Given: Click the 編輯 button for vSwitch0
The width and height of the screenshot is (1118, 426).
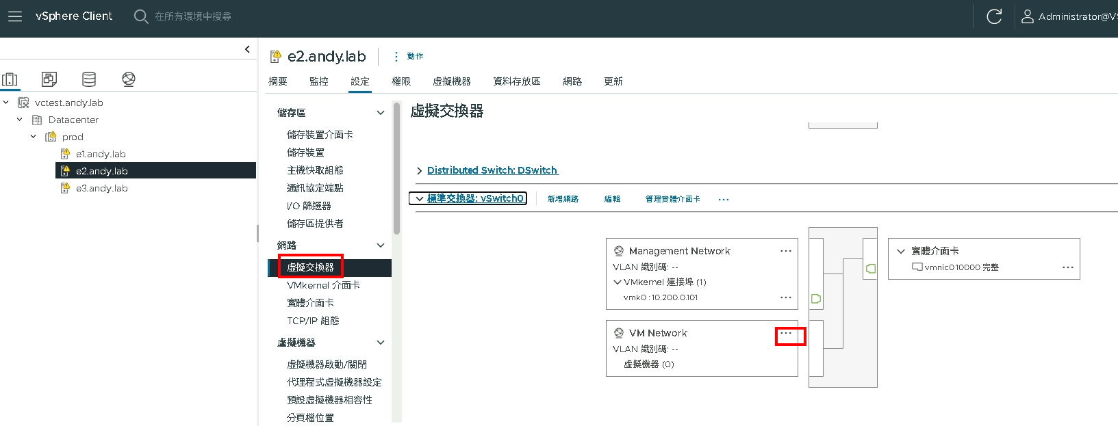Looking at the screenshot, I should [x=612, y=199].
